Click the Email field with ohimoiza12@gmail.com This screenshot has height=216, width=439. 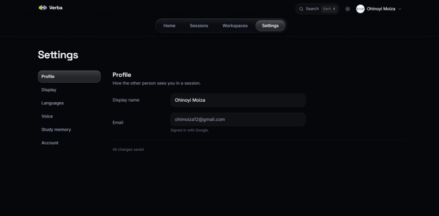coord(238,120)
